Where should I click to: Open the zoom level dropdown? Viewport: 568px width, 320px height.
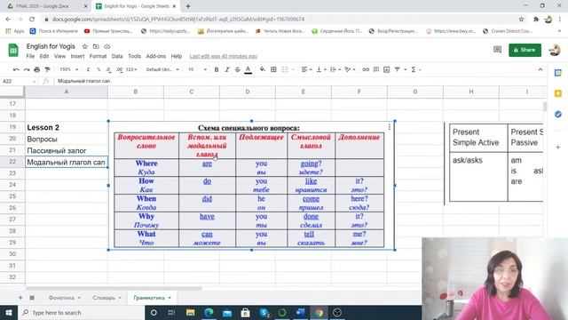(x=69, y=69)
